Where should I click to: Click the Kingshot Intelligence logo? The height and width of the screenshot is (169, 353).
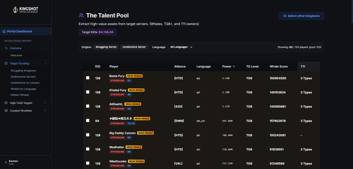[26, 10]
